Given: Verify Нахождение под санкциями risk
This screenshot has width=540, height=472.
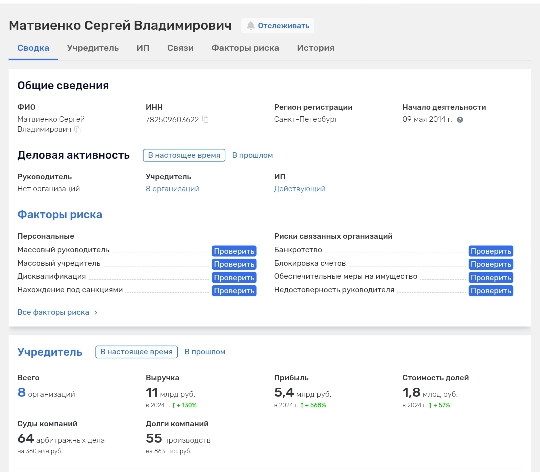Looking at the screenshot, I should pyautogui.click(x=234, y=291).
